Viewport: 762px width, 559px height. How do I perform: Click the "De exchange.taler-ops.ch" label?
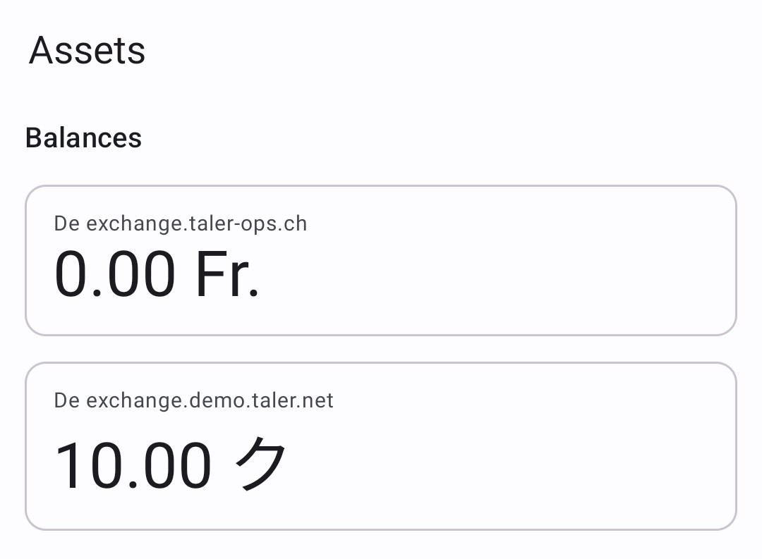[x=180, y=223]
